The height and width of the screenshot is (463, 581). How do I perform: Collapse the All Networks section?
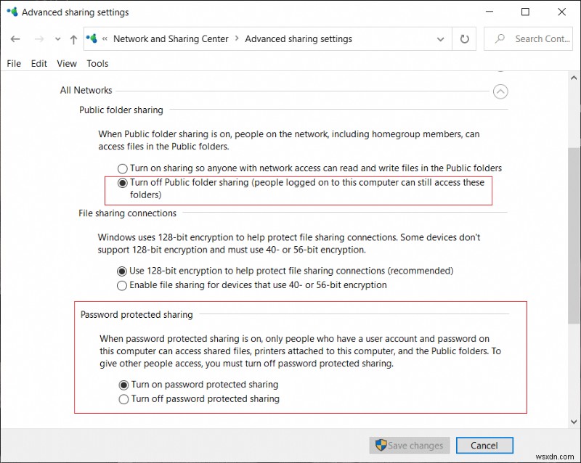coord(500,91)
